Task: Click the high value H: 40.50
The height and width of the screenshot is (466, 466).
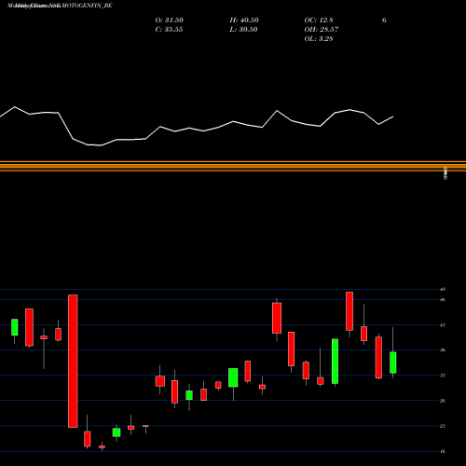Action: click(x=244, y=21)
